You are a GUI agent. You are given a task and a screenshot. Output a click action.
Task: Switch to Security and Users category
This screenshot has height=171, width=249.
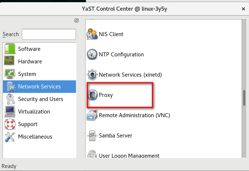click(39, 99)
